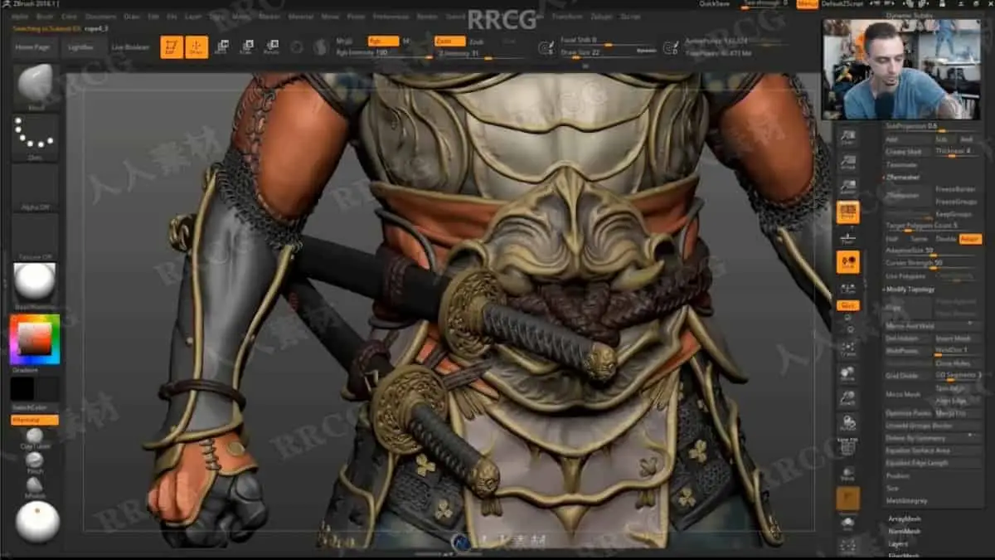Adjust the Draw Size slider
This screenshot has height=560, width=995.
609,53
